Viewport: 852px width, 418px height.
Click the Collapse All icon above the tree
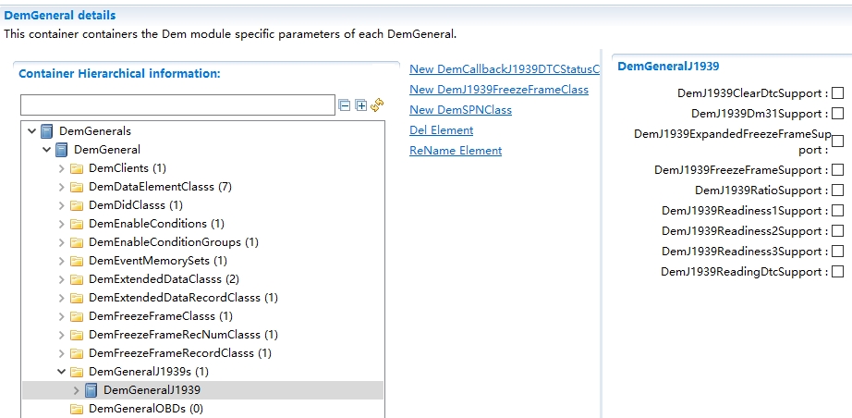pos(345,105)
